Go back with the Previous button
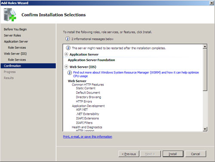Viewport: 215px width, 162px height. tap(129, 154)
